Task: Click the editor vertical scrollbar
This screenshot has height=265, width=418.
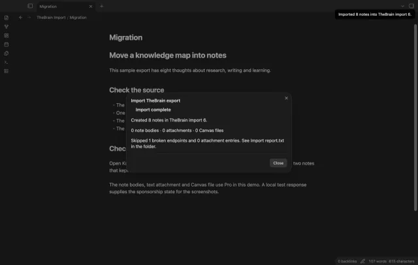Action: 415,117
